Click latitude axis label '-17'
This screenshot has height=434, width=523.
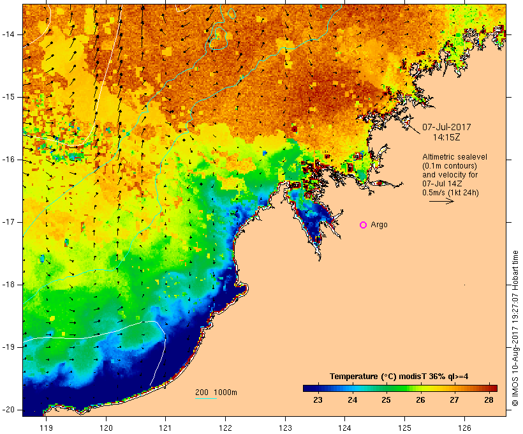[8, 222]
